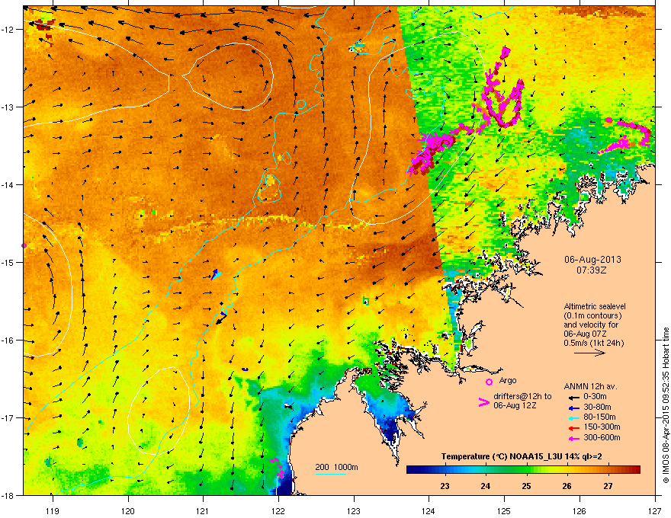Click the colorbar tick label 23

(x=445, y=486)
